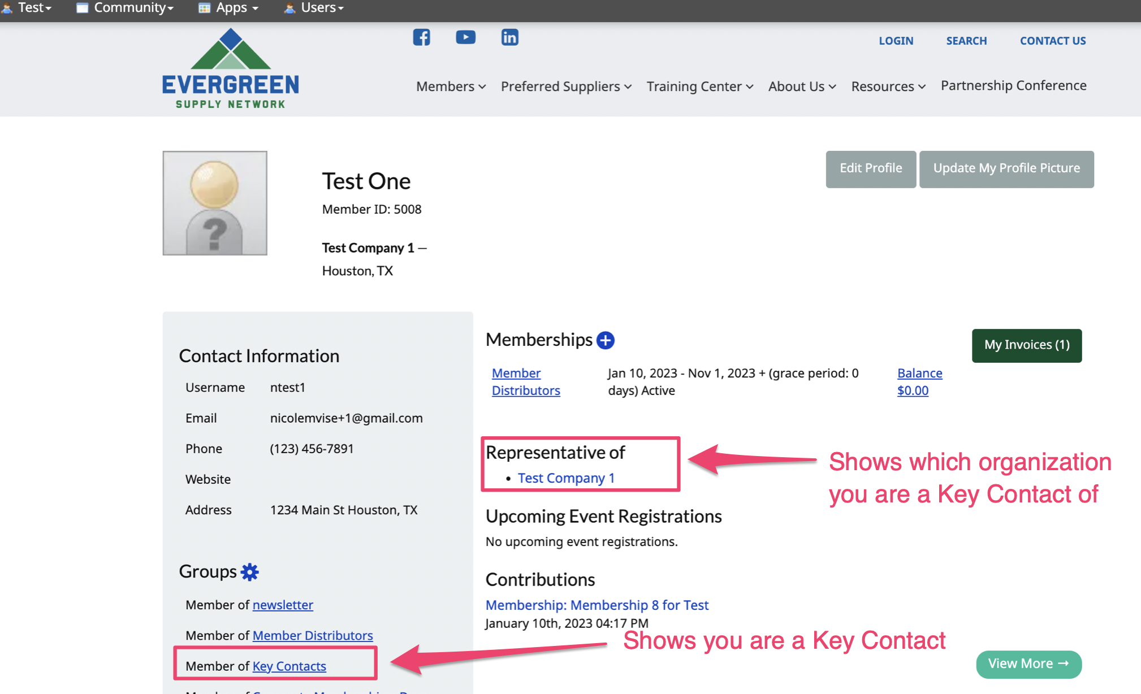Click the gear icon next to Groups
The height and width of the screenshot is (694, 1141).
point(249,572)
